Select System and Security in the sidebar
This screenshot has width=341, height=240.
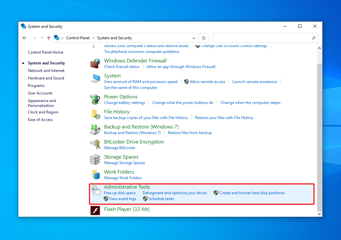point(46,63)
